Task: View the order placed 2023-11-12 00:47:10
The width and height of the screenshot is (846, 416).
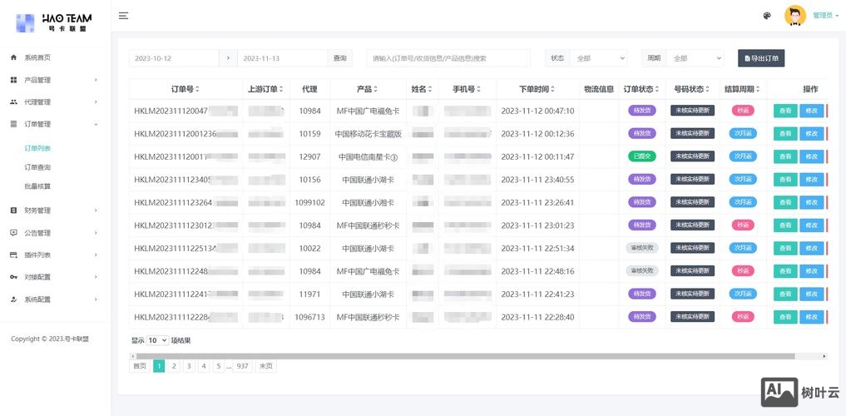Action: point(785,111)
